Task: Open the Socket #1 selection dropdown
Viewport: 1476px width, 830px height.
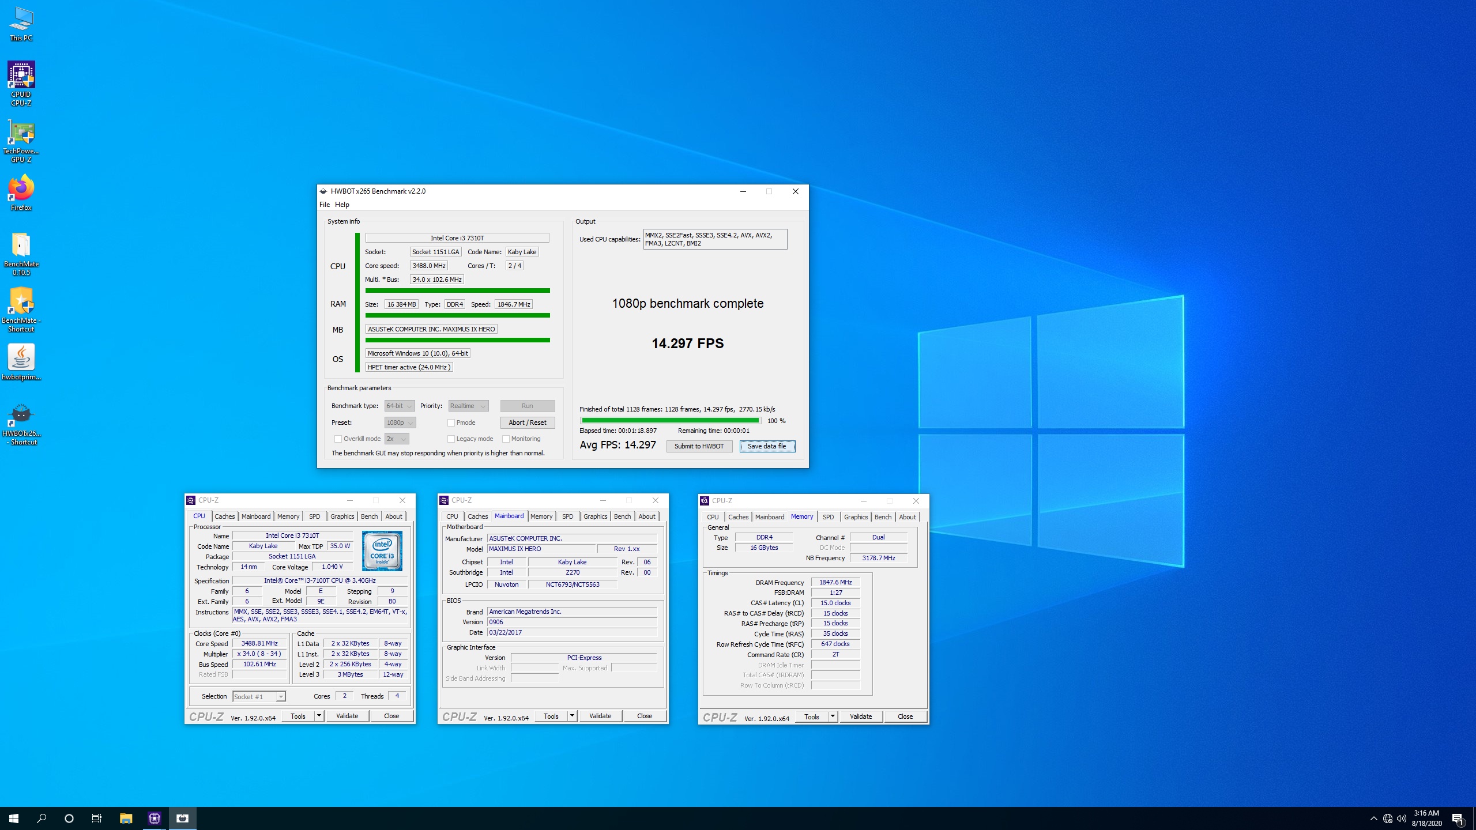Action: (259, 696)
